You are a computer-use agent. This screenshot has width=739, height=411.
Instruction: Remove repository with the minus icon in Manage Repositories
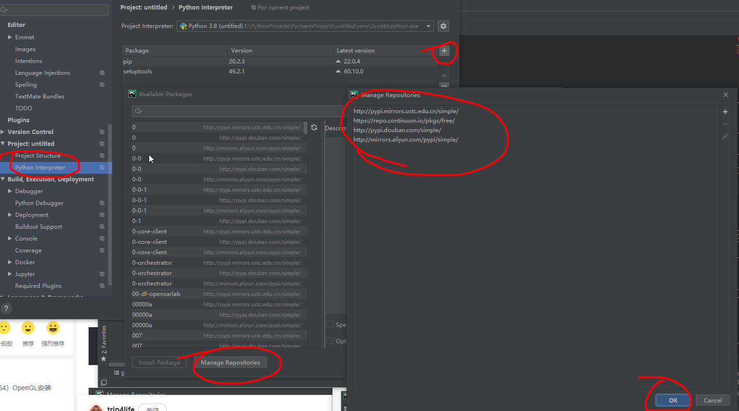tap(725, 124)
